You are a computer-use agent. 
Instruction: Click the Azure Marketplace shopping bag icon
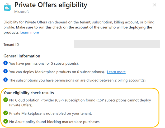7,7
